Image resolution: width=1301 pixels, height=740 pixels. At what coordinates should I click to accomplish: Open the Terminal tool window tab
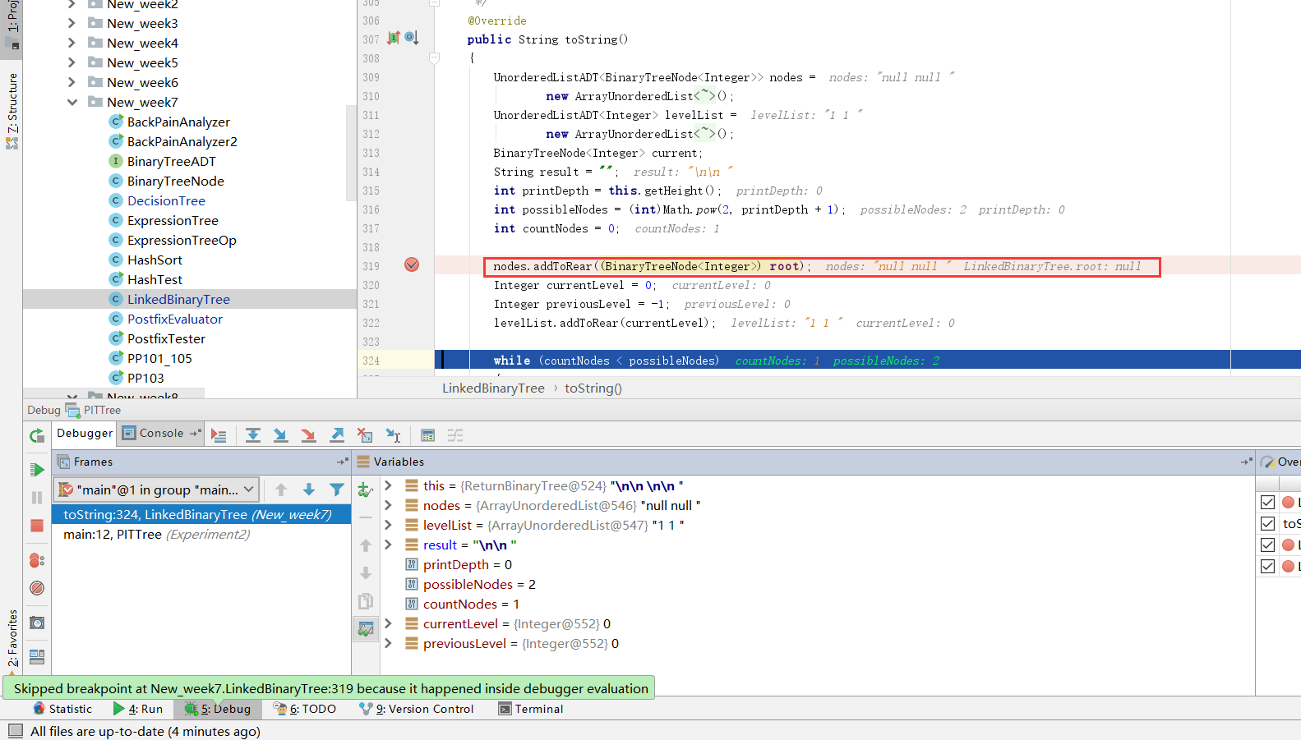pyautogui.click(x=531, y=709)
